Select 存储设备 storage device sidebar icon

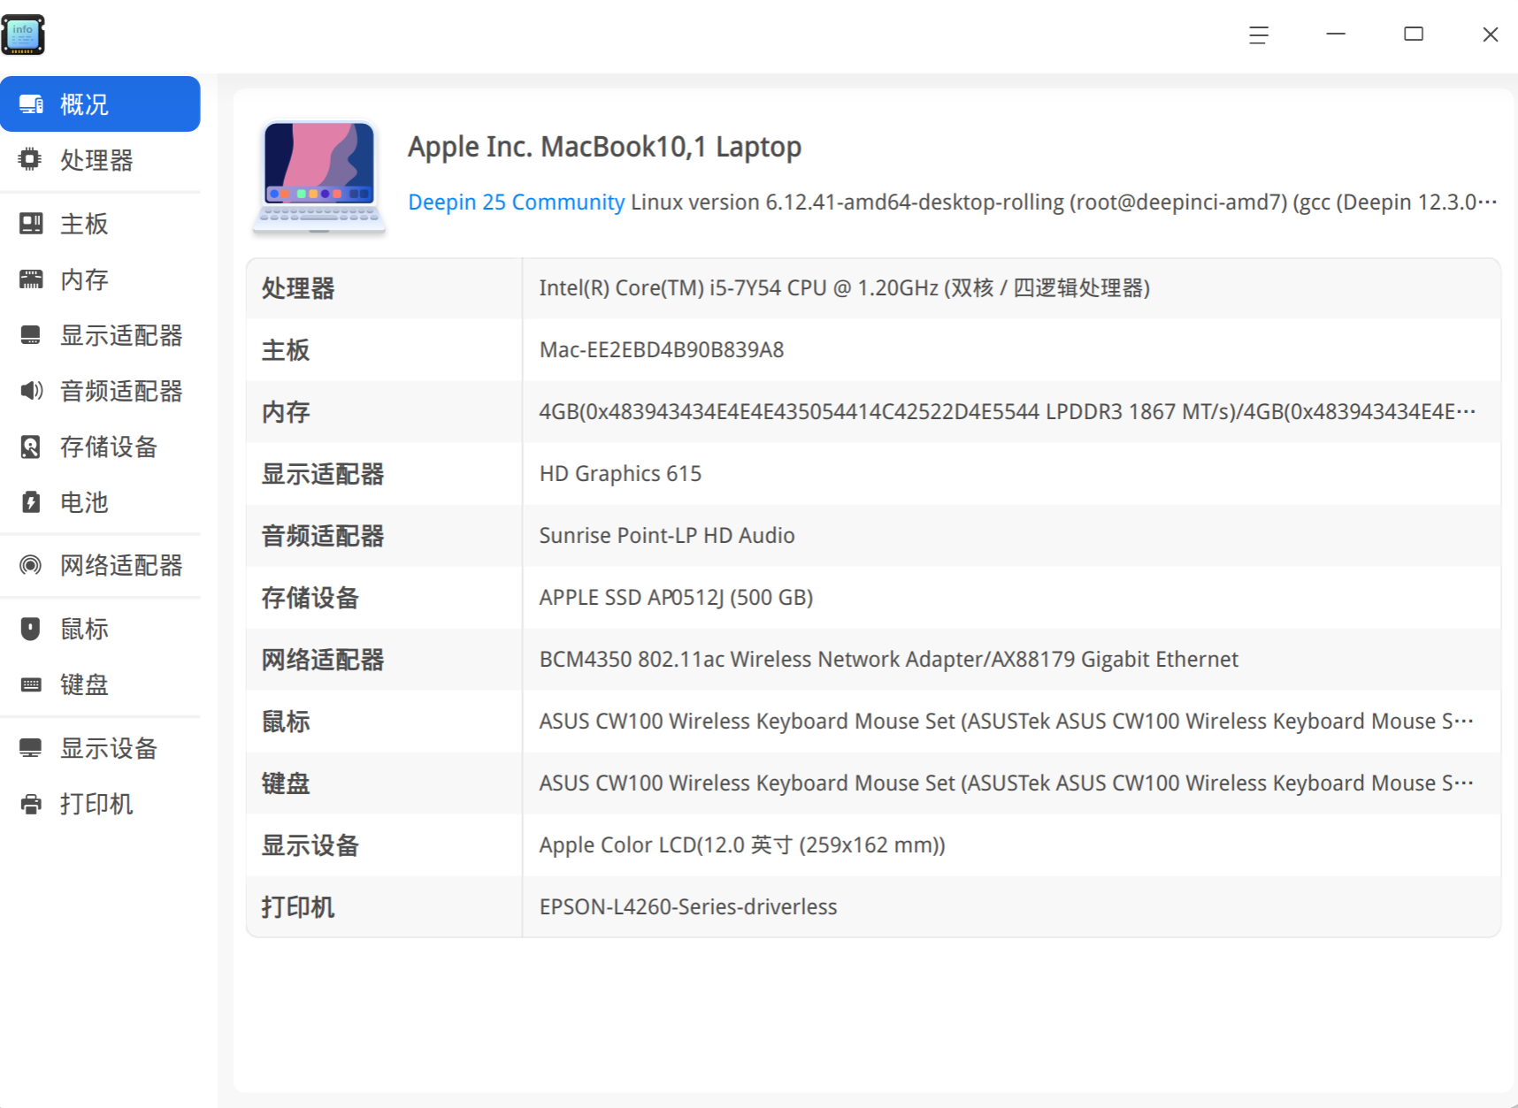tap(30, 447)
